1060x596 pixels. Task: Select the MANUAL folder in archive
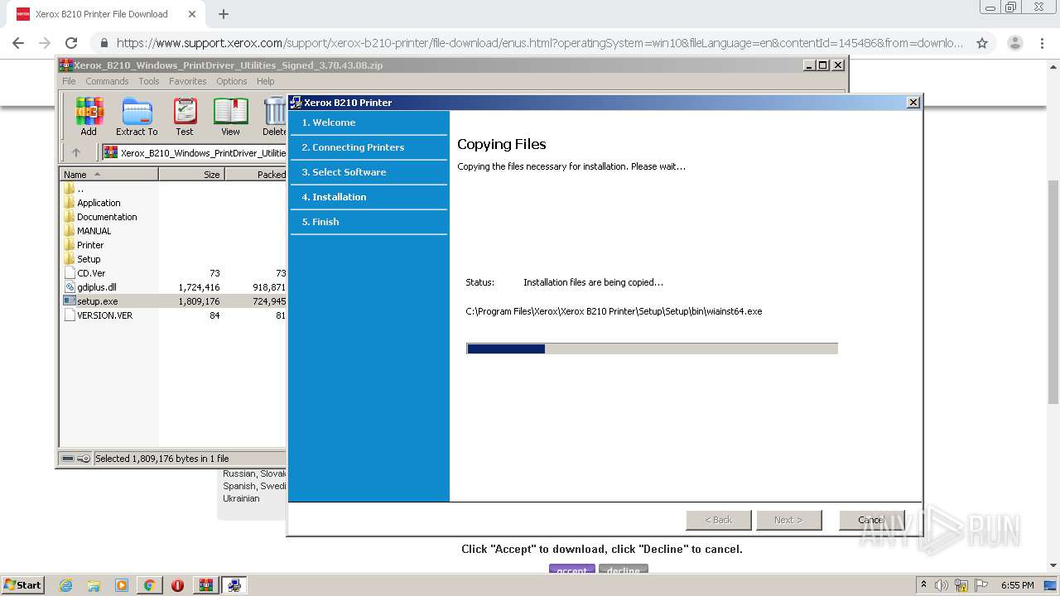(94, 231)
